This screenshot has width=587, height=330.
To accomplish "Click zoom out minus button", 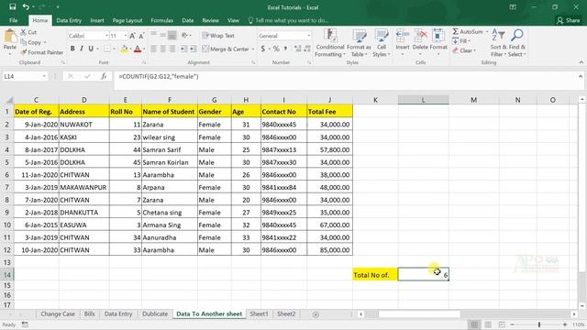I will (x=512, y=324).
